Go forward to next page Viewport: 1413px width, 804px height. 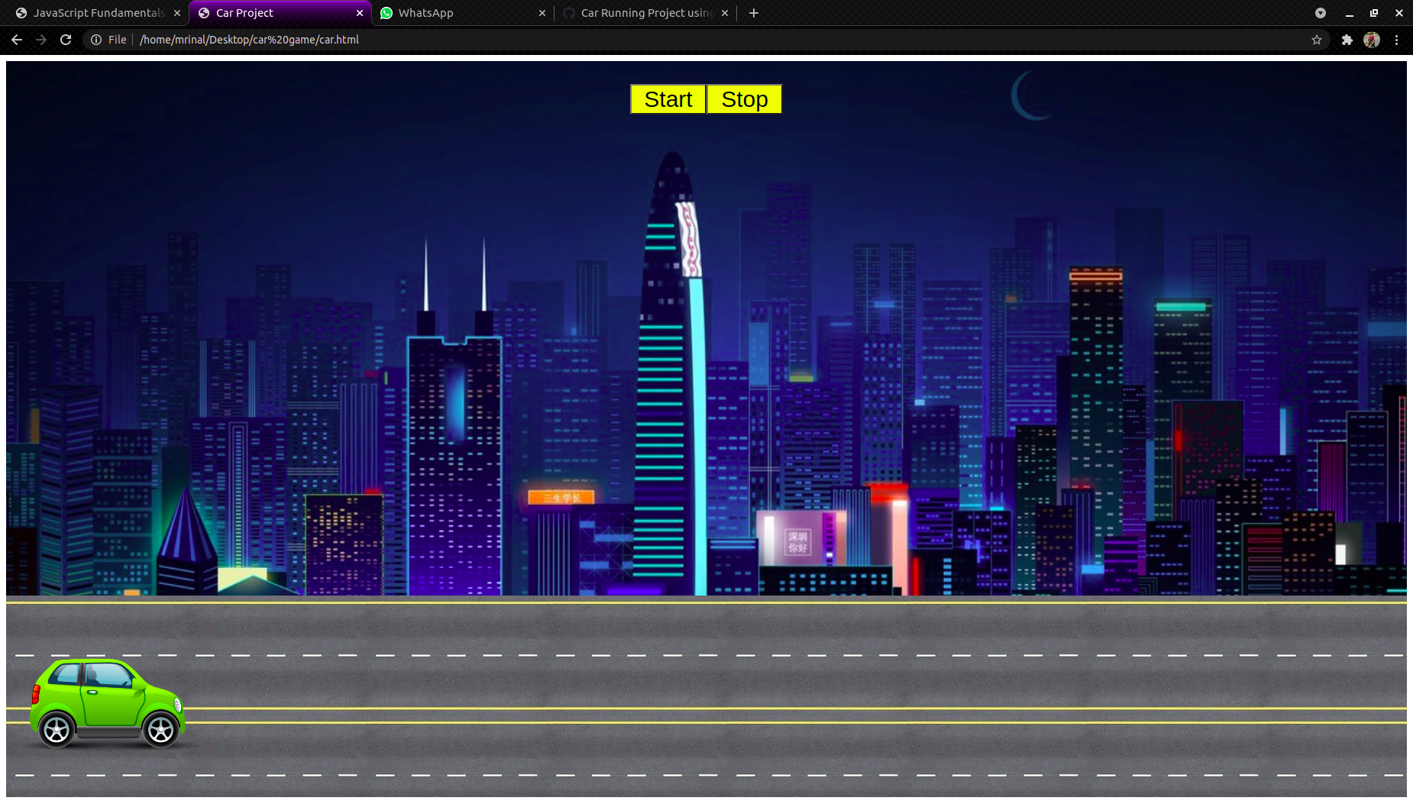pos(41,40)
